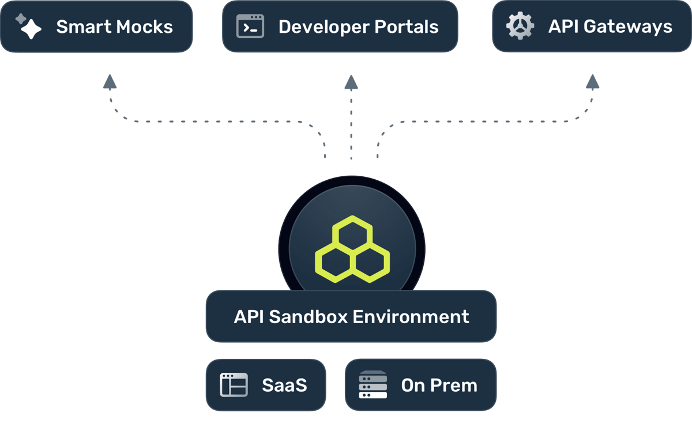Viewport: 692px width, 439px height.
Task: Click the arrowhead pointing to API Gateways
Action: tap(592, 82)
